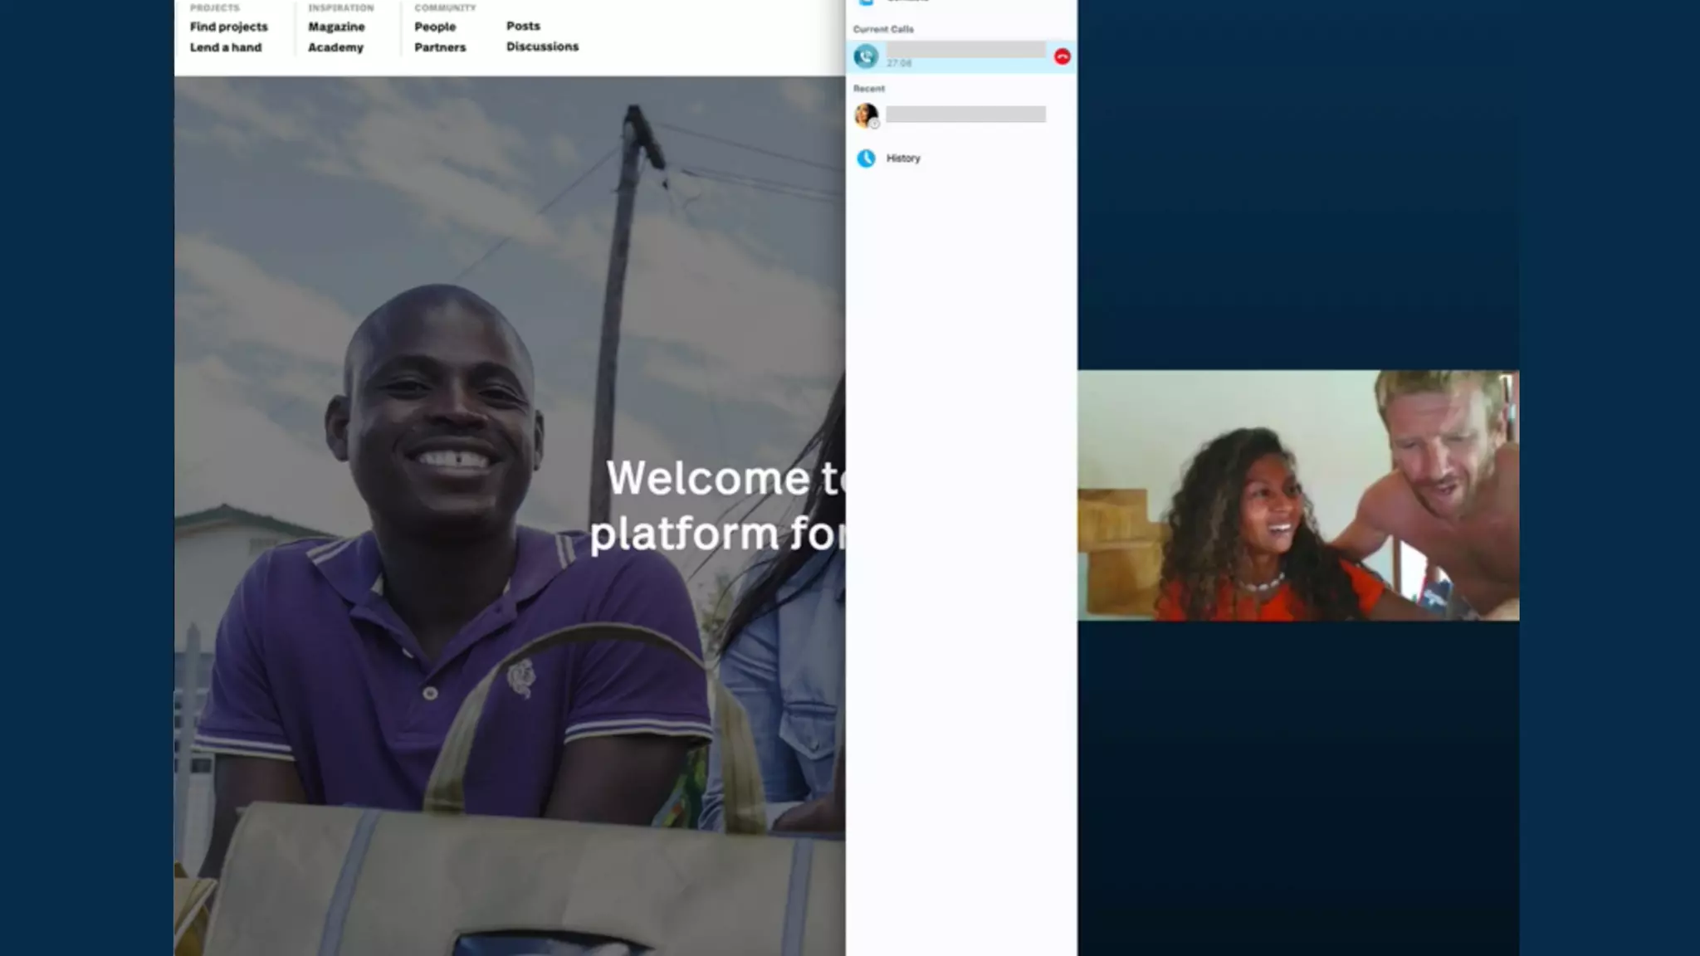Open call History via clock icon
The width and height of the screenshot is (1700, 956).
click(866, 159)
